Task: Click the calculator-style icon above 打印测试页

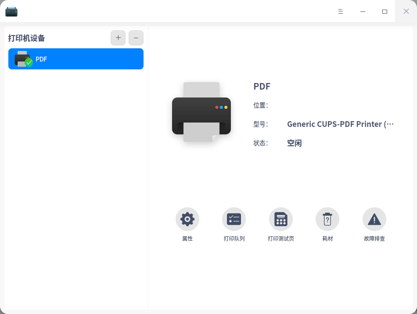Action: coord(281,219)
